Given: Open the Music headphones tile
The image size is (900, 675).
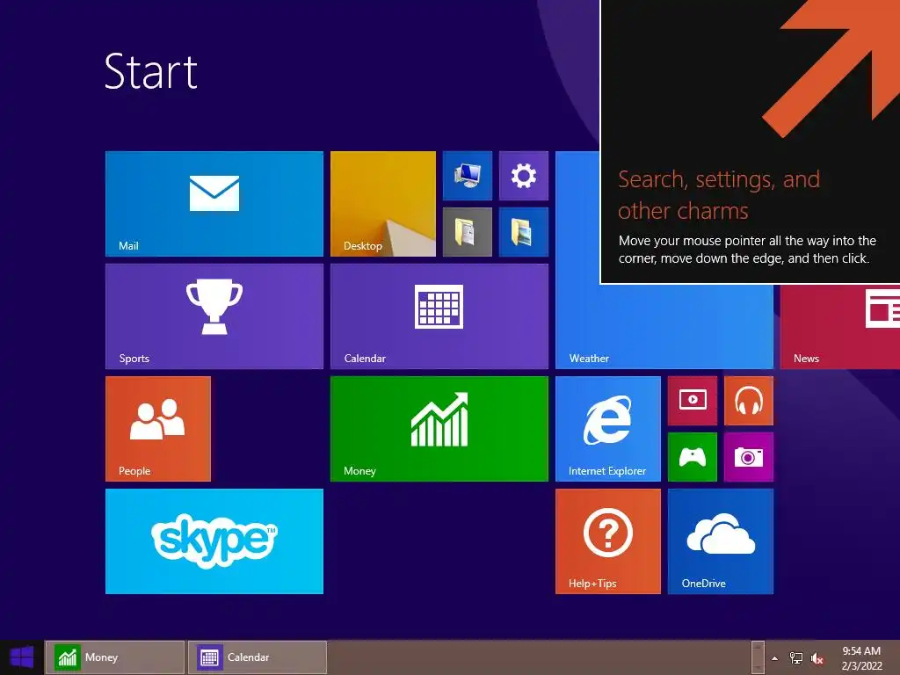Looking at the screenshot, I should coord(749,401).
